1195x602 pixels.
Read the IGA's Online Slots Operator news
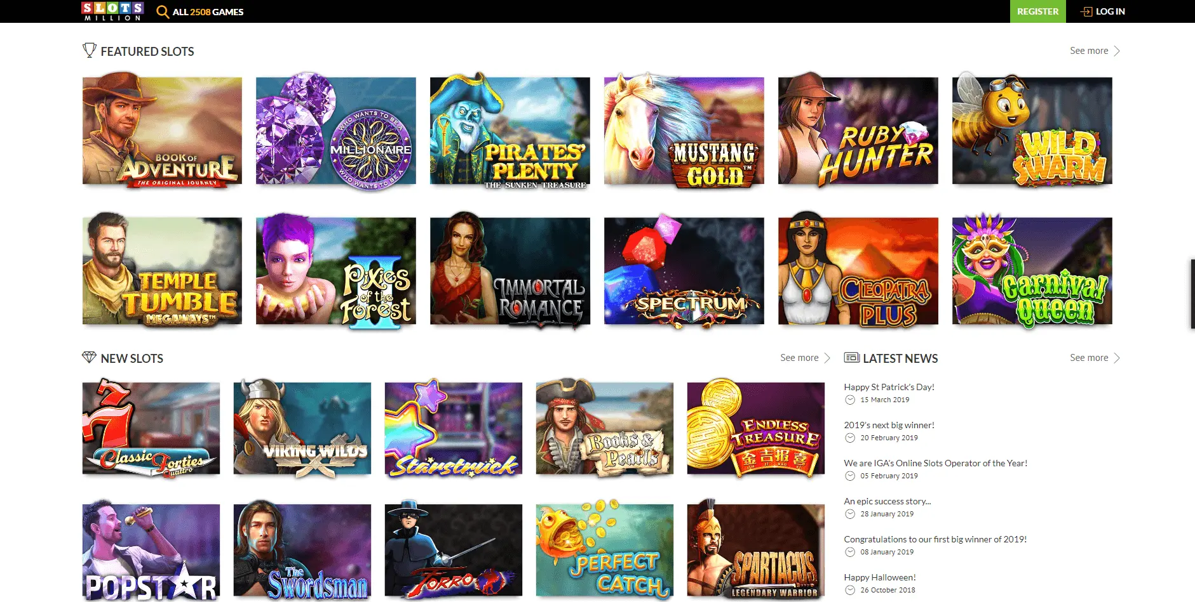(935, 463)
